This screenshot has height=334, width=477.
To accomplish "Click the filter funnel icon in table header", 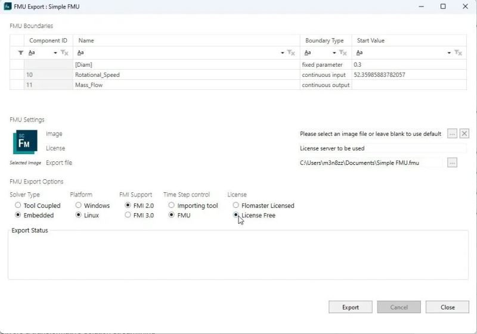I will click(x=20, y=53).
